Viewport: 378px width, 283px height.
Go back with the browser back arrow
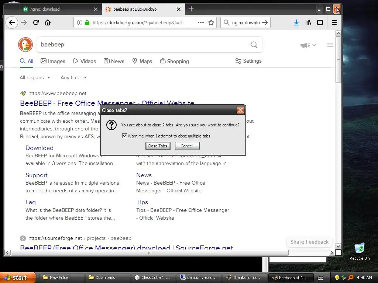[x=12, y=22]
